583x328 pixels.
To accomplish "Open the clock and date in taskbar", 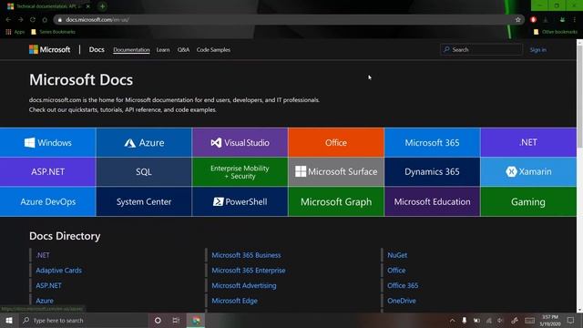I will 550,320.
